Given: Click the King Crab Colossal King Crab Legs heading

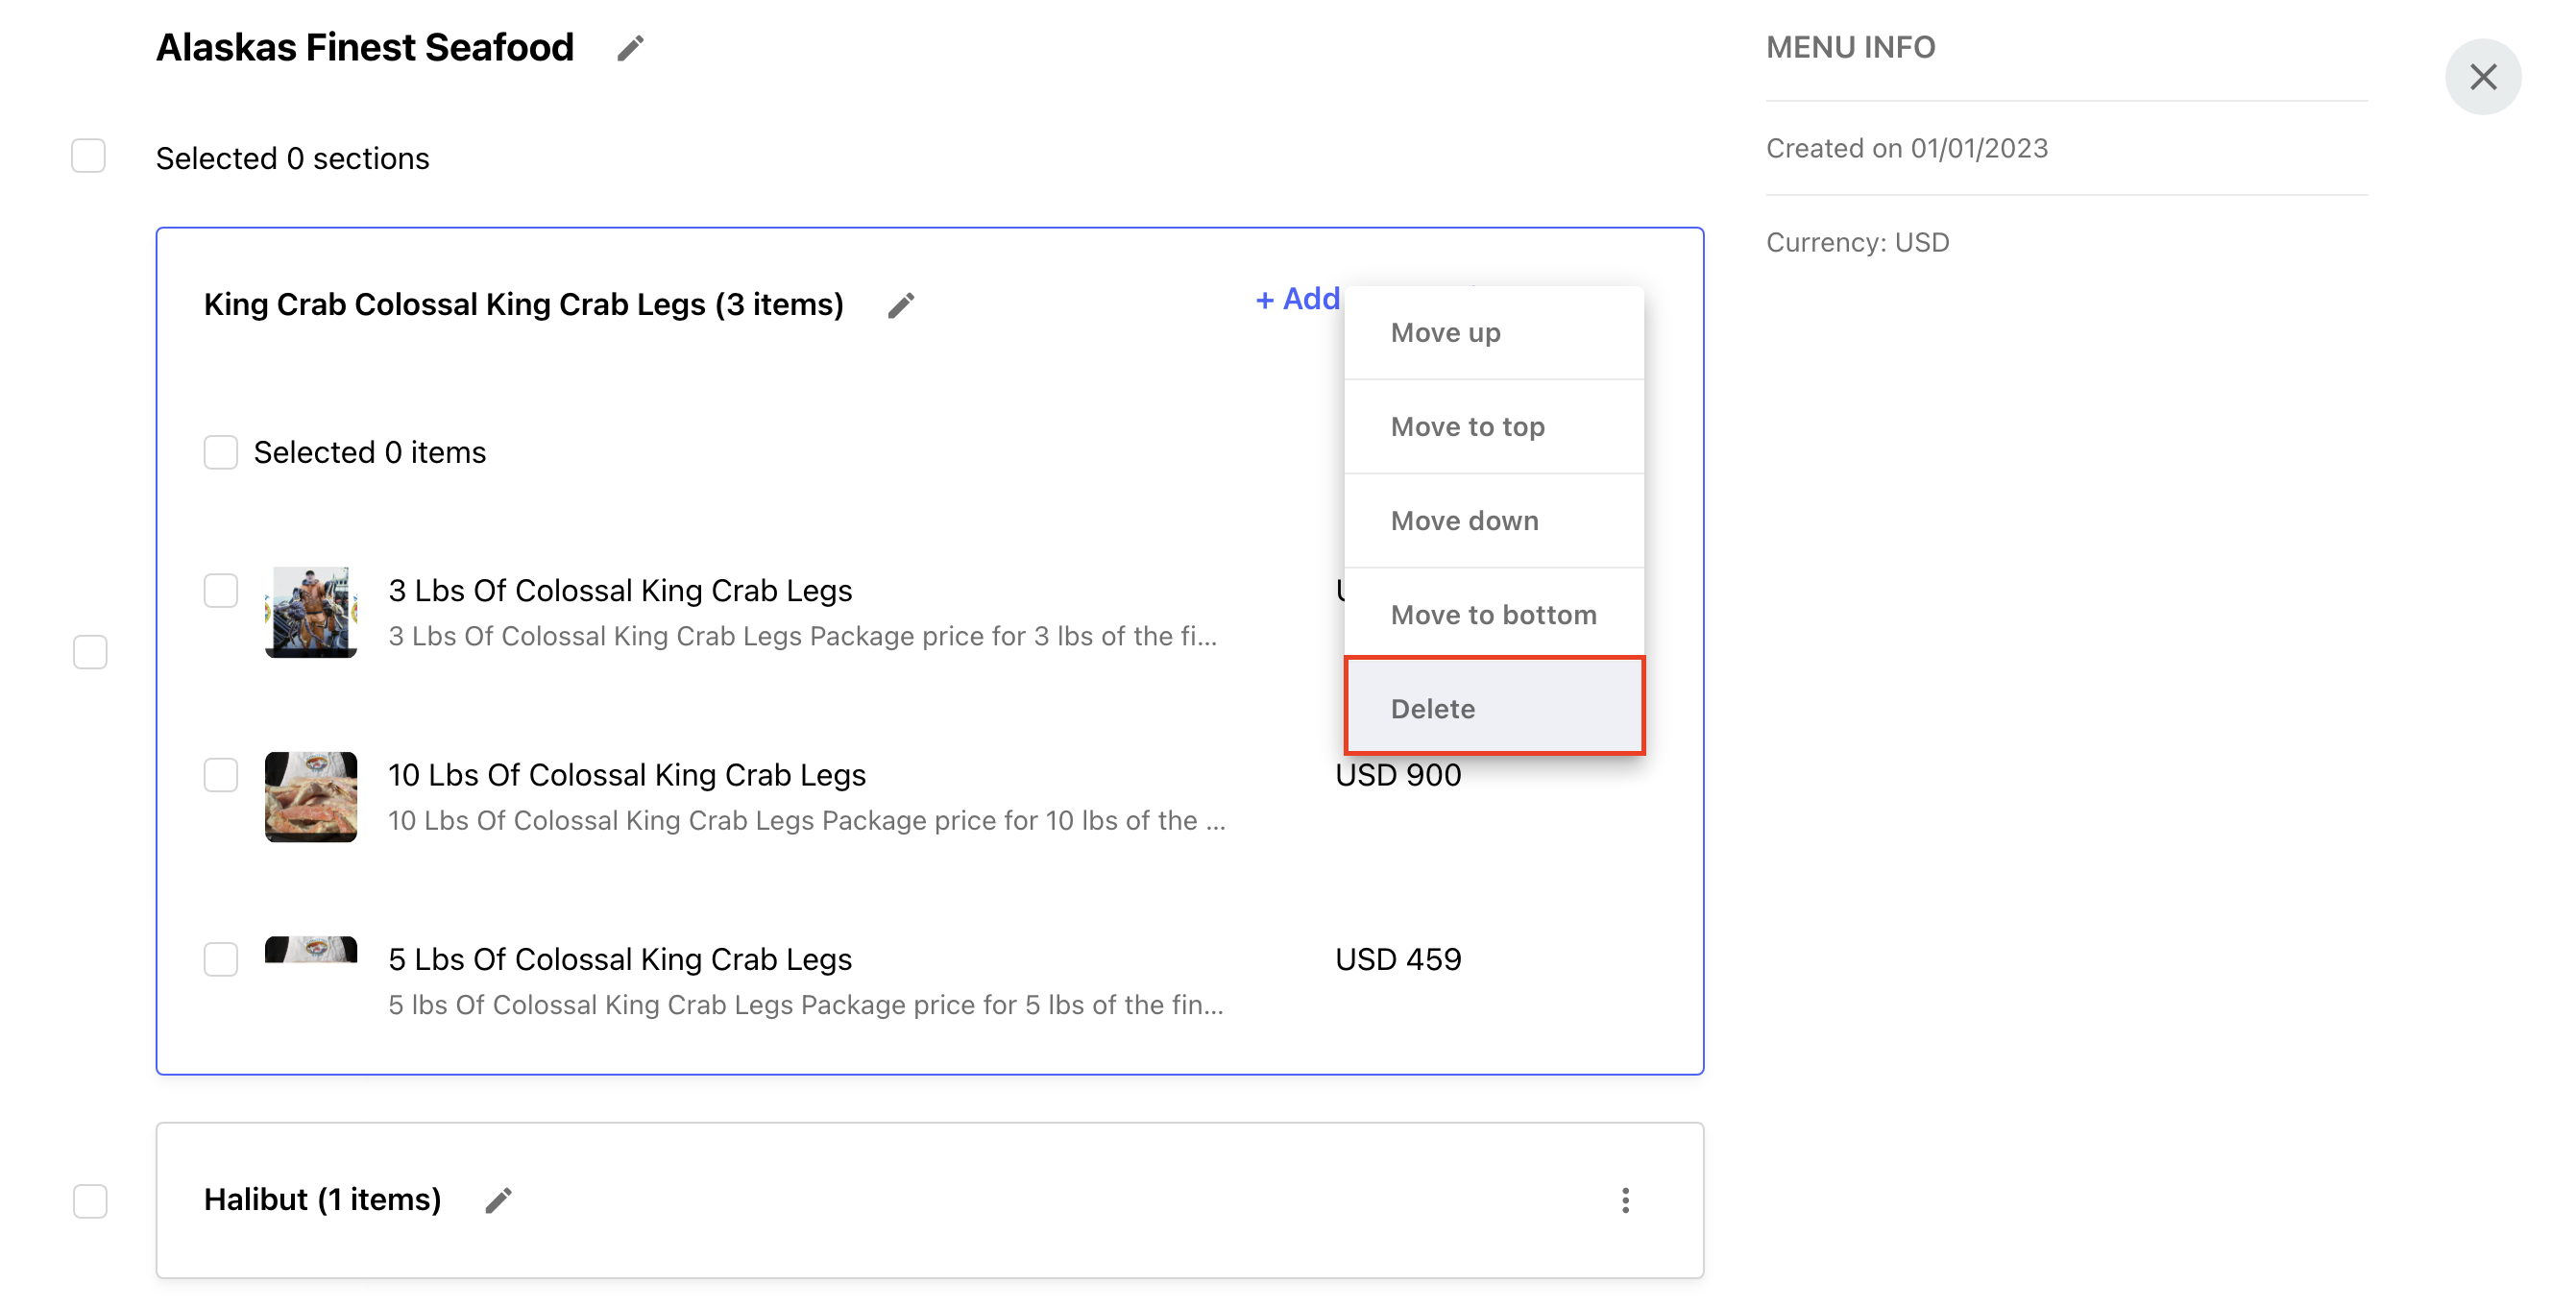Looking at the screenshot, I should [x=524, y=304].
